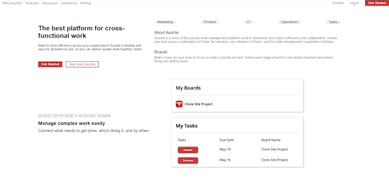The width and height of the screenshot is (389, 187).
Task: Click the Log In link
Action: tap(354, 3)
